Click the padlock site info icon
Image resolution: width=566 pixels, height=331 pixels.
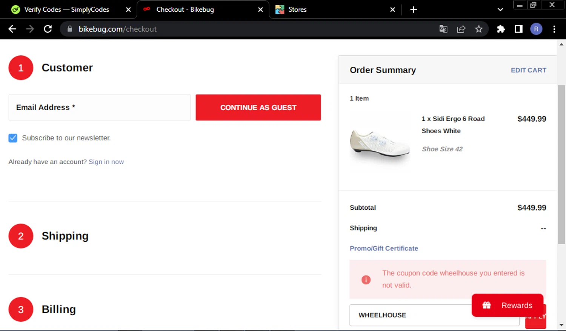(69, 29)
